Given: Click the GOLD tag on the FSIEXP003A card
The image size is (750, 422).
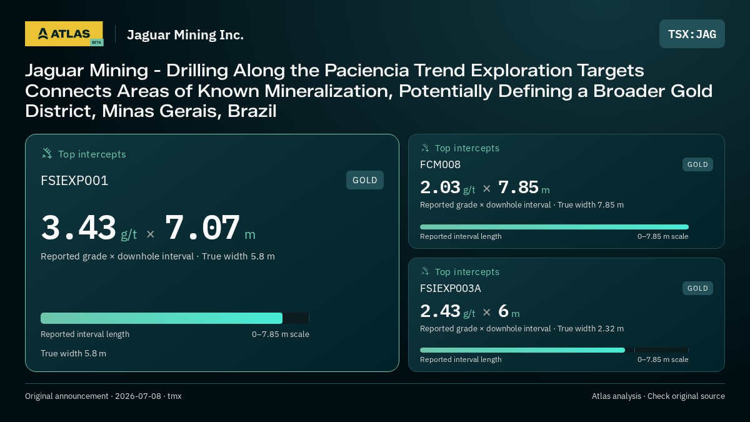Looking at the screenshot, I should pos(697,288).
